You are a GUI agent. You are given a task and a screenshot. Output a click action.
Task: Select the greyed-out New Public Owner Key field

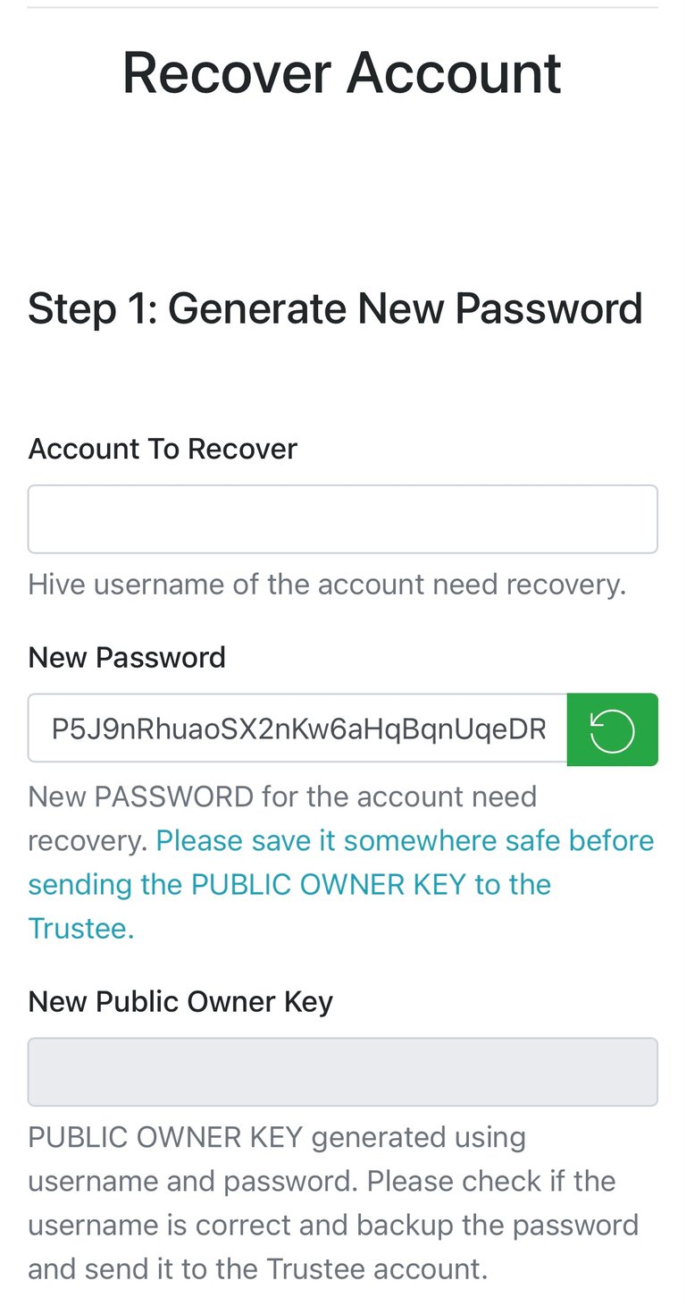pos(343,1072)
